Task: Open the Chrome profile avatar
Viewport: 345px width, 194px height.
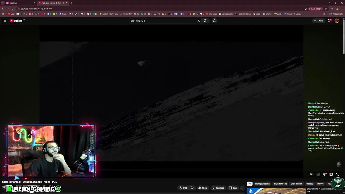Action: pyautogui.click(x=337, y=9)
